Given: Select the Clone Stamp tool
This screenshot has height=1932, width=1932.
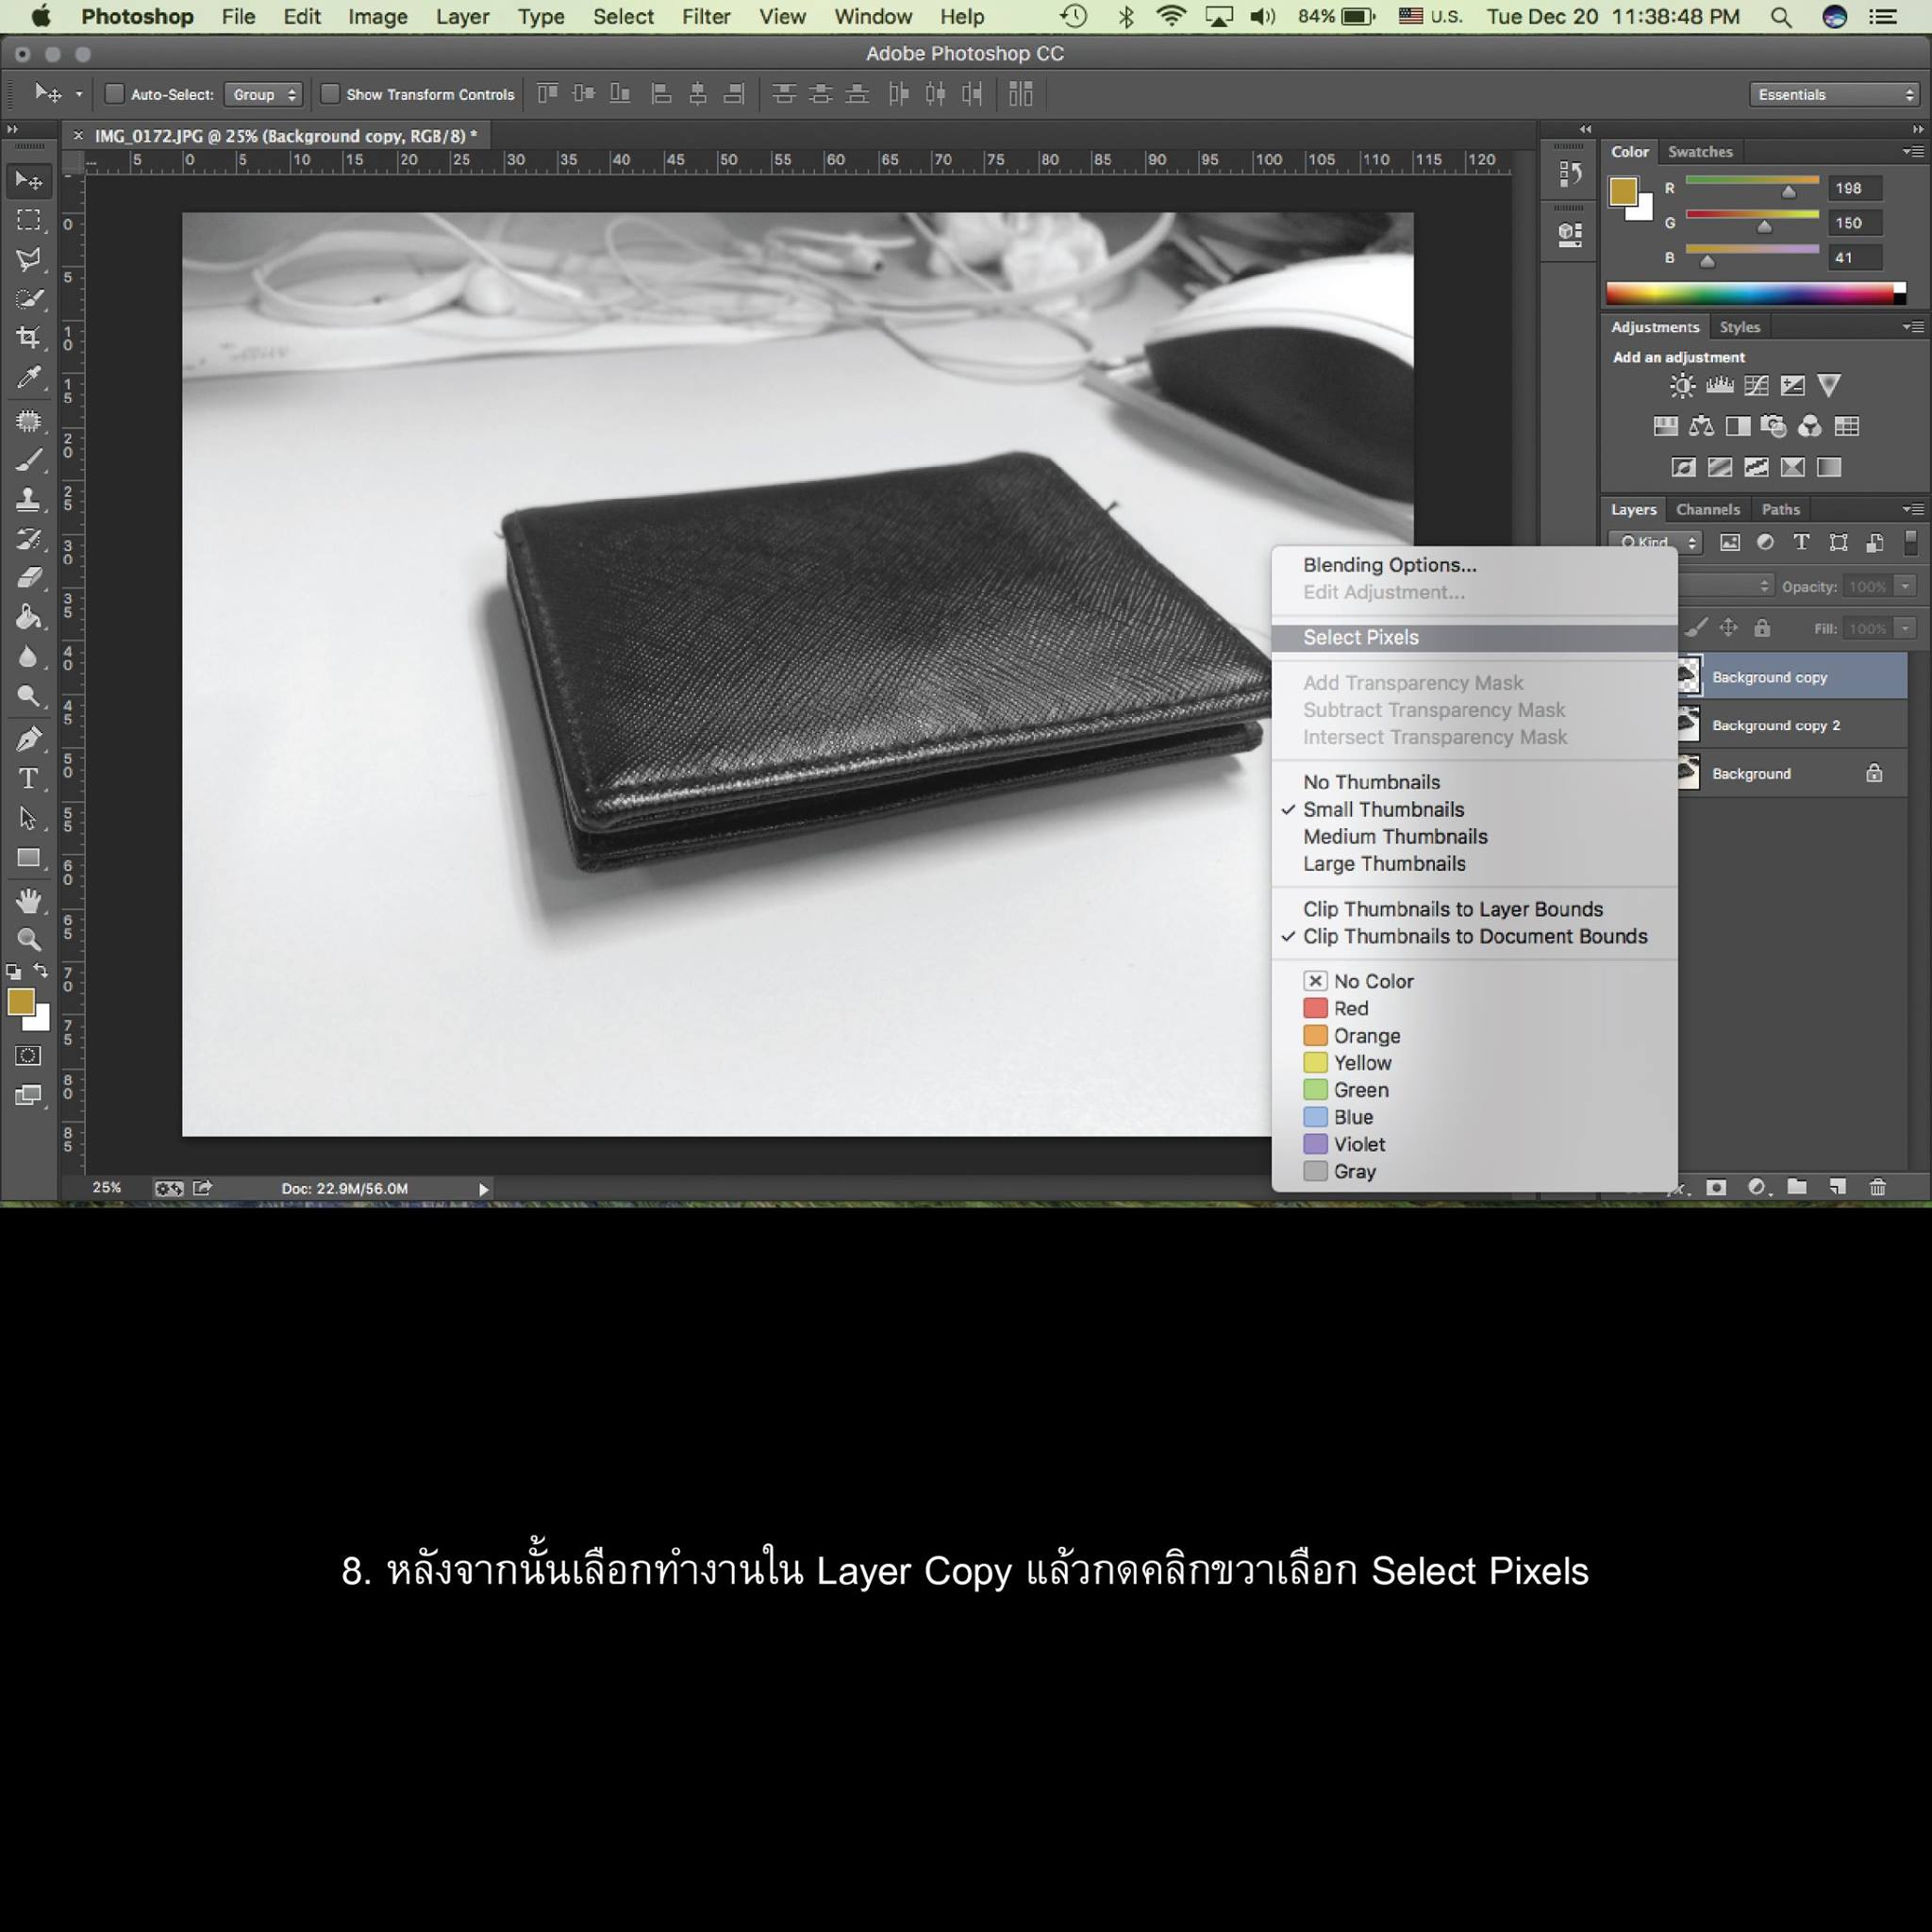Looking at the screenshot, I should pos(29,499).
